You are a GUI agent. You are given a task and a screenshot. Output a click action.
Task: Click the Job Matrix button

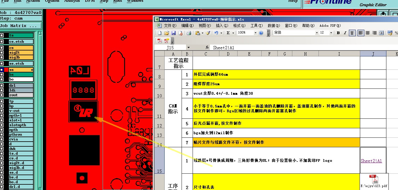point(21,26)
